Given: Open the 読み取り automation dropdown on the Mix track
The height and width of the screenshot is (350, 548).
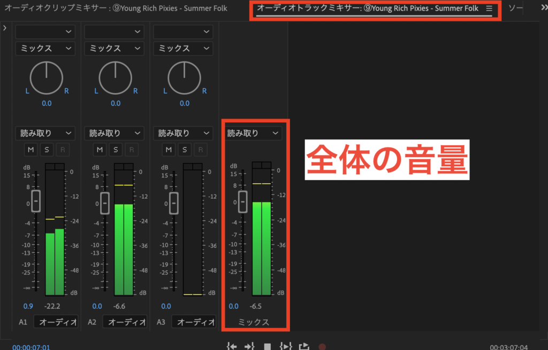Looking at the screenshot, I should pos(253,133).
